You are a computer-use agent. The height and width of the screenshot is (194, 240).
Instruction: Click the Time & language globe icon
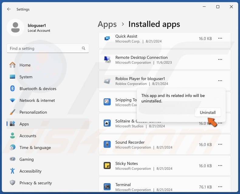click(12, 147)
